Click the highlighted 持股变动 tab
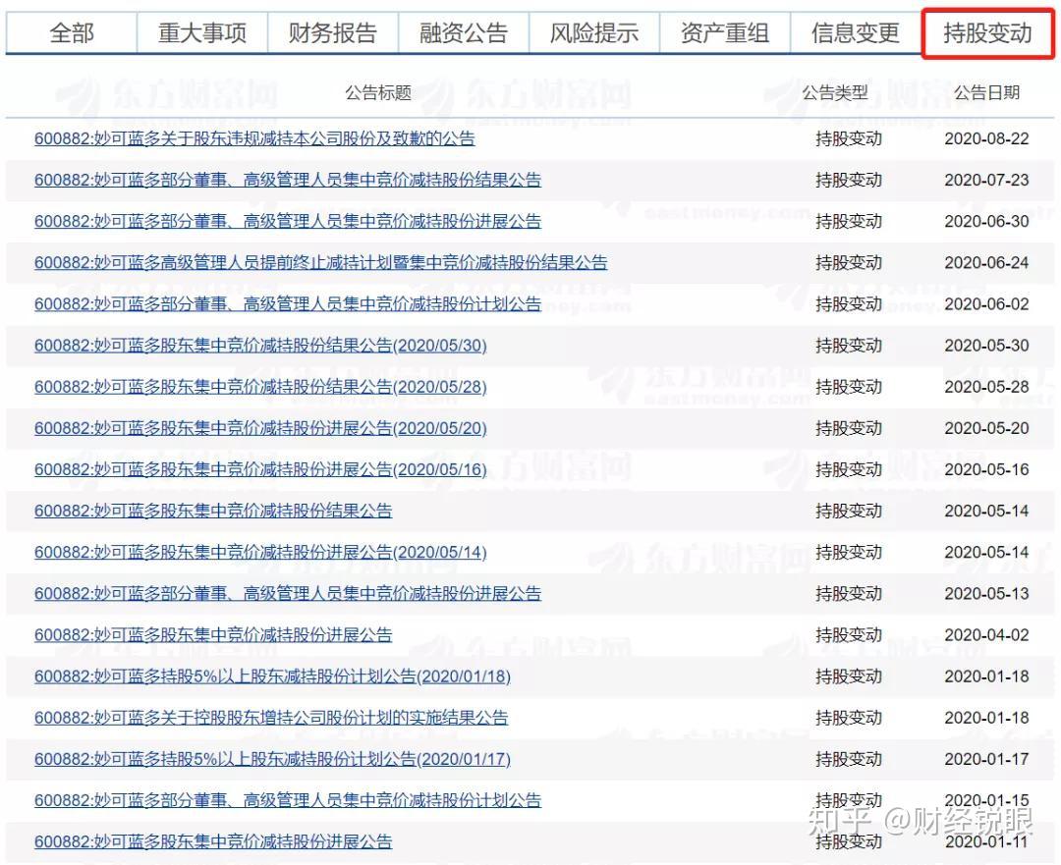The height and width of the screenshot is (865, 1061). 987,33
